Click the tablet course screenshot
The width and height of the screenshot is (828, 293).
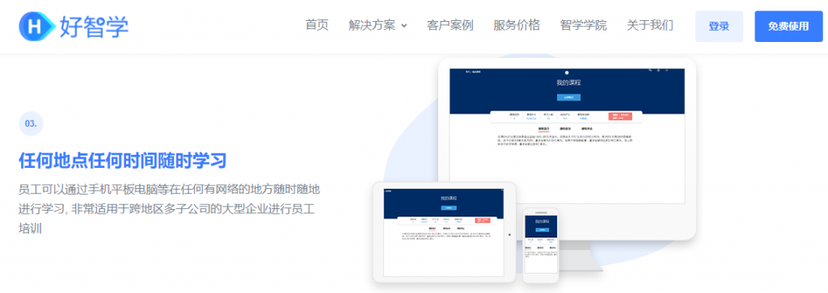coord(444,232)
